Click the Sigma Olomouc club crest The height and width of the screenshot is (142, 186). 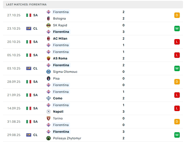point(49,72)
